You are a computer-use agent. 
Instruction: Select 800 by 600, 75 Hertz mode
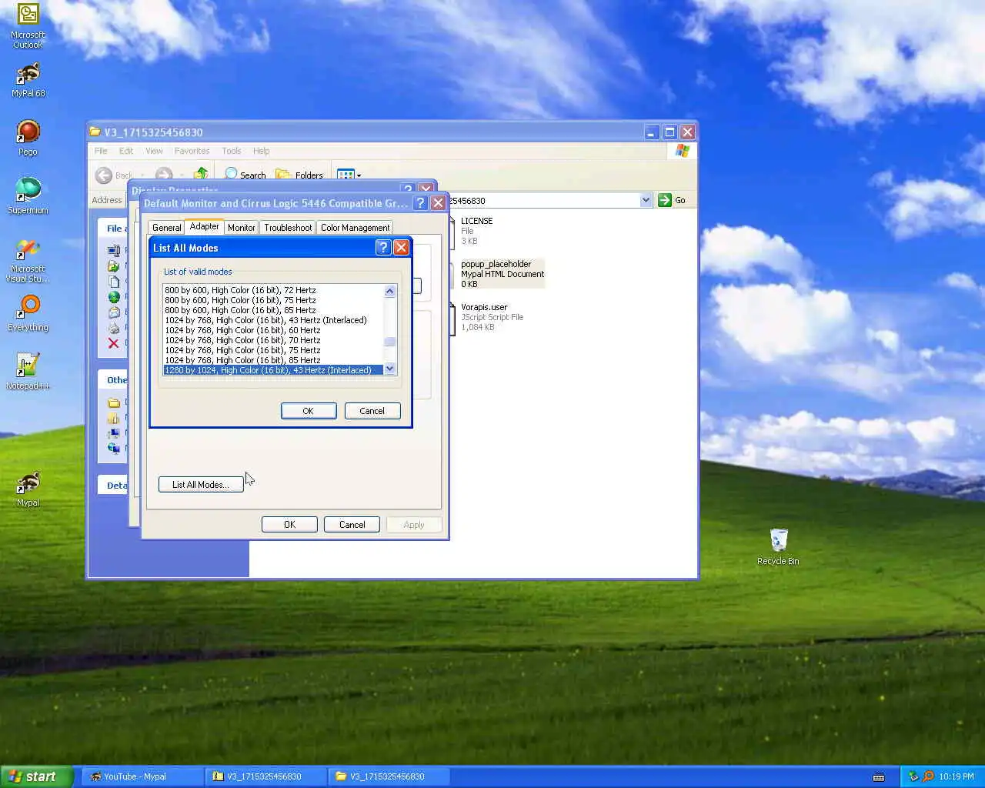(x=273, y=300)
